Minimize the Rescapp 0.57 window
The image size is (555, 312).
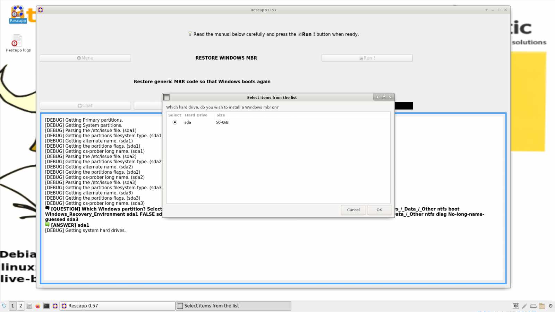493,10
